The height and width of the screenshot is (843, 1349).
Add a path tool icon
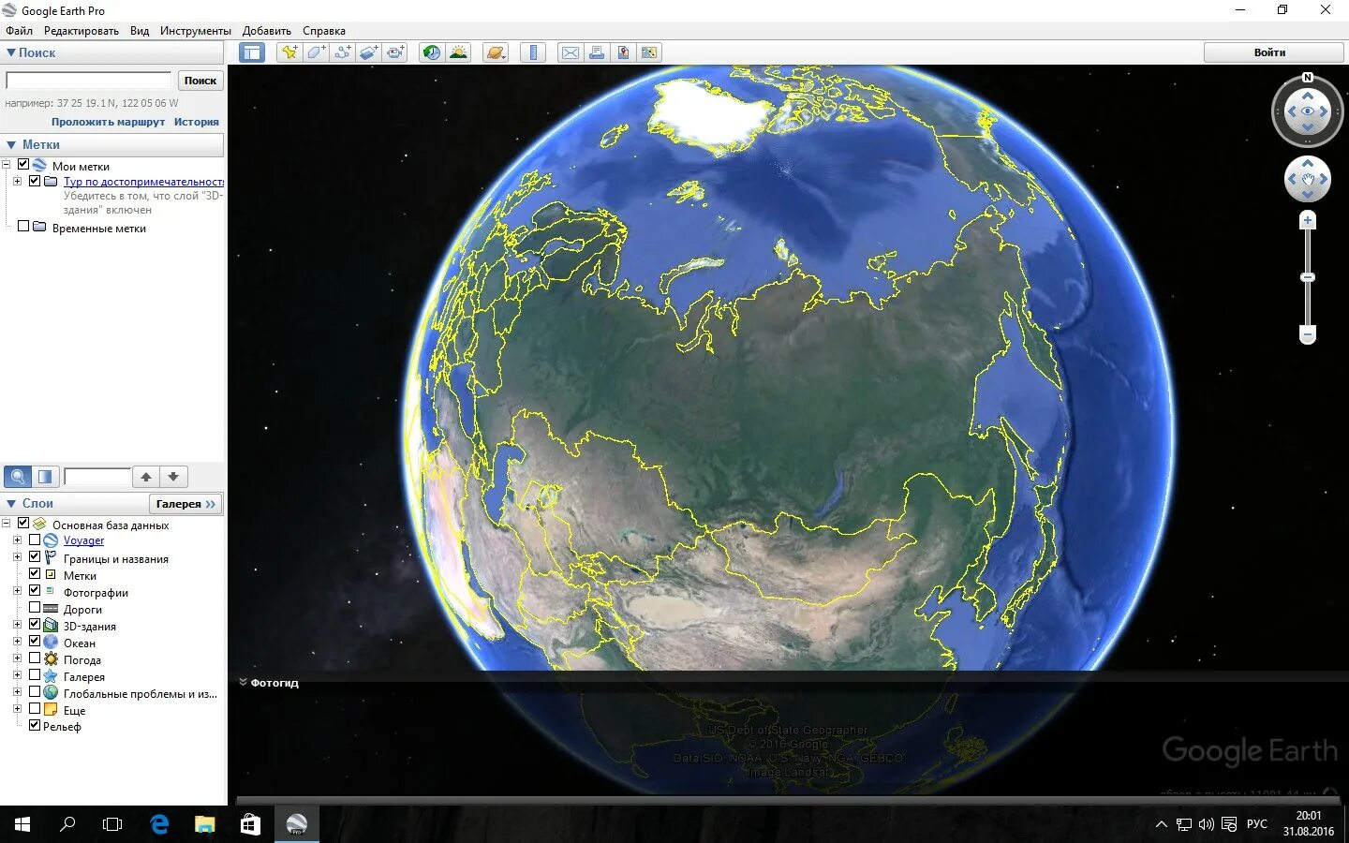tap(342, 52)
